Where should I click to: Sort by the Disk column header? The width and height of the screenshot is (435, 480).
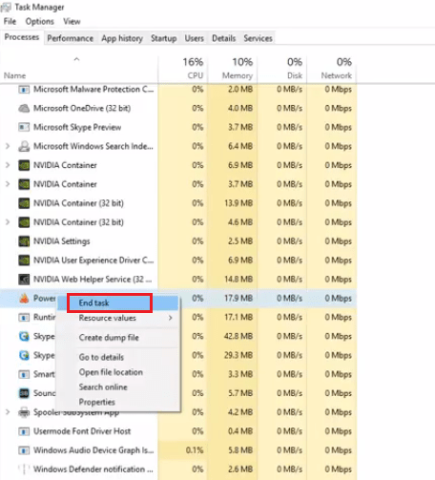click(281, 70)
